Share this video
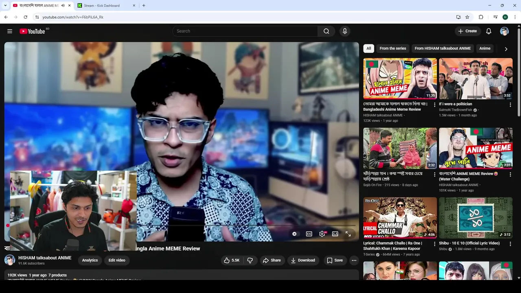Image resolution: width=521 pixels, height=293 pixels. 271,260
